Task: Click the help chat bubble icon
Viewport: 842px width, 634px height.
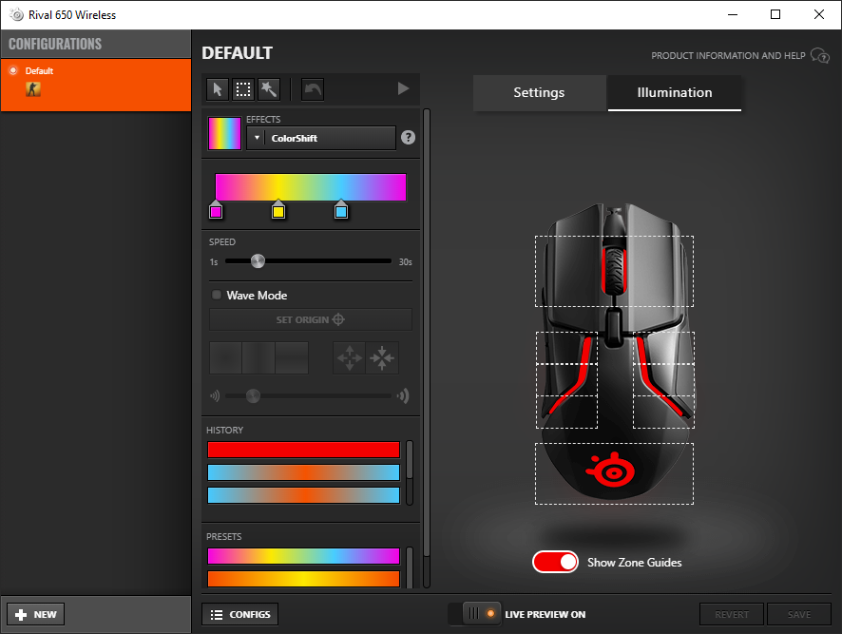Action: [820, 55]
